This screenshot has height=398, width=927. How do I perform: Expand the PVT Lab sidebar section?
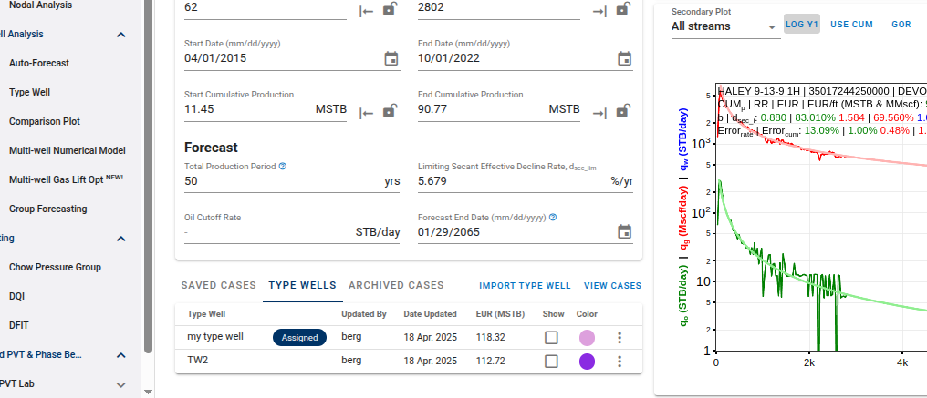point(121,384)
